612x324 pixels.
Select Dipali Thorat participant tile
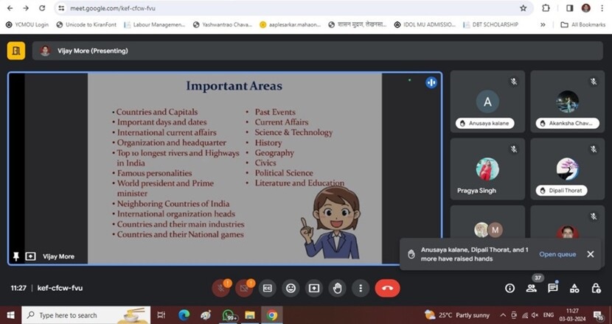tap(567, 169)
